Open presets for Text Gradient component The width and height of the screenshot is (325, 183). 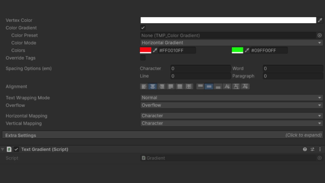(312, 149)
